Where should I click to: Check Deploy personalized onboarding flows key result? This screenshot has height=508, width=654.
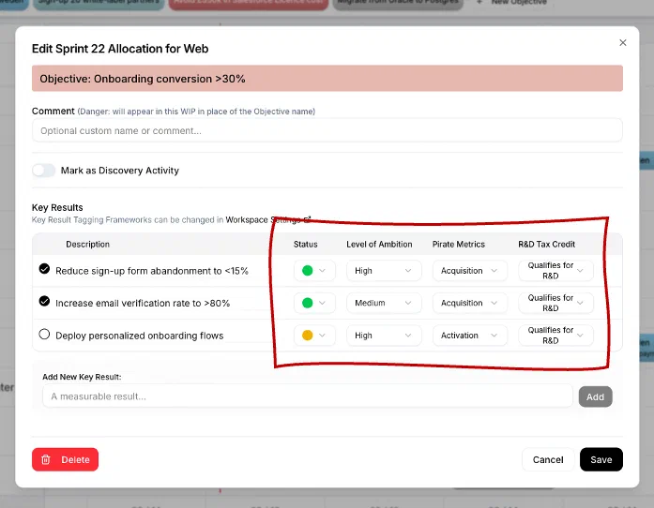44,335
